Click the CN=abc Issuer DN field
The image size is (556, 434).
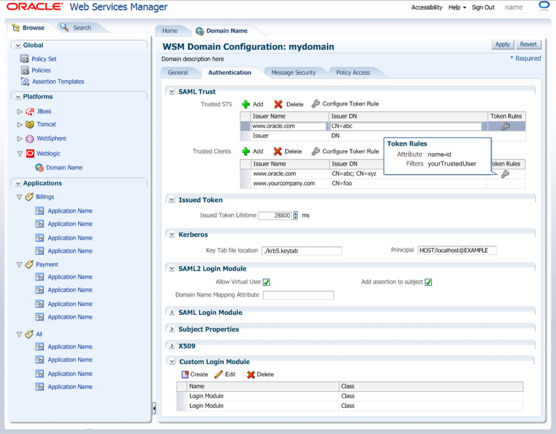(405, 126)
